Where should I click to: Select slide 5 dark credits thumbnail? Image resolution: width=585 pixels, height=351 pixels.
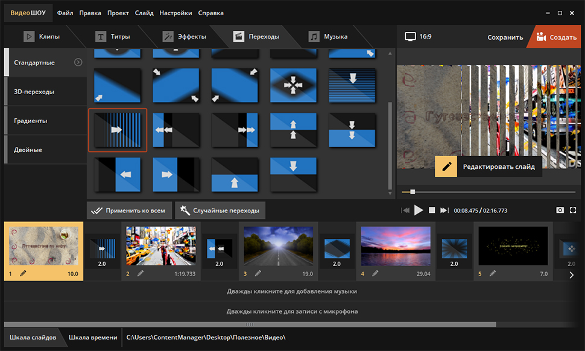tap(513, 246)
